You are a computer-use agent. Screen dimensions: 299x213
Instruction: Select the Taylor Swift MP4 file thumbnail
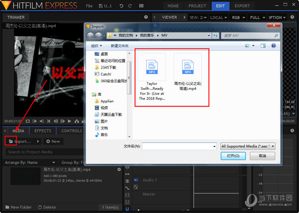152,67
